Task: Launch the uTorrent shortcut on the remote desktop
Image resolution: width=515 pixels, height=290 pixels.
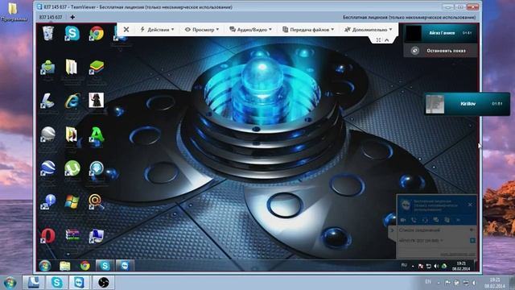Action: tap(72, 168)
